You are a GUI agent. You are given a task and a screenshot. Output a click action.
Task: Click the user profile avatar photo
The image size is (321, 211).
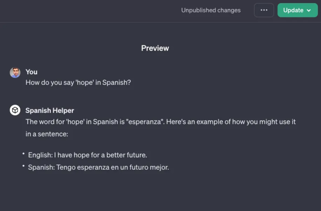[15, 72]
